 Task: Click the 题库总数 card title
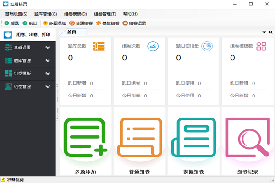pyautogui.click(x=77, y=46)
